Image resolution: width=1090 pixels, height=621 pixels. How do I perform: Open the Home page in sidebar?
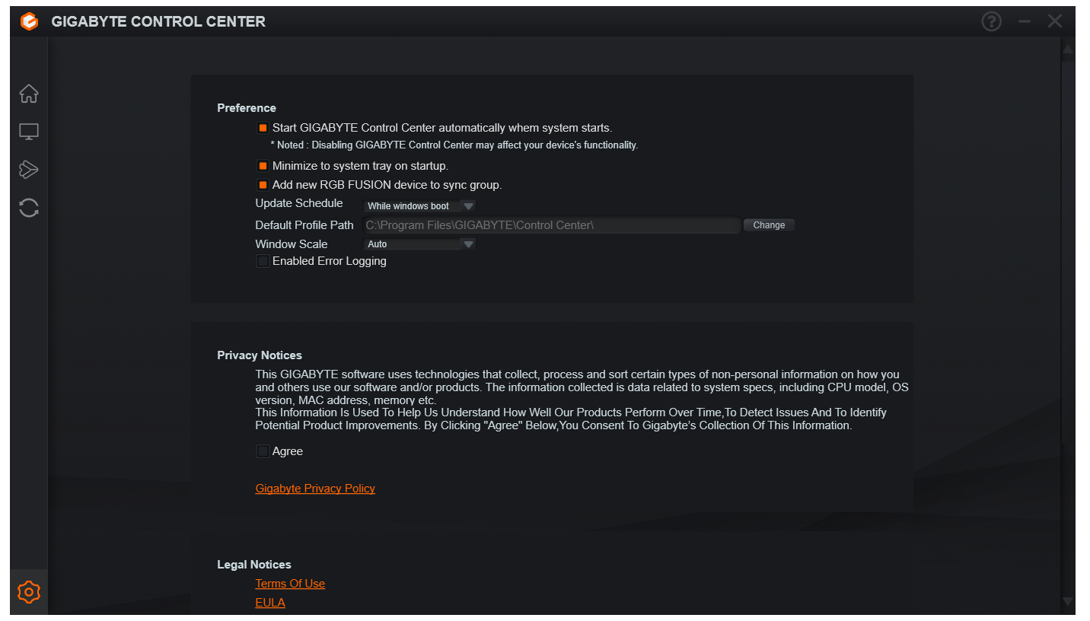click(29, 94)
